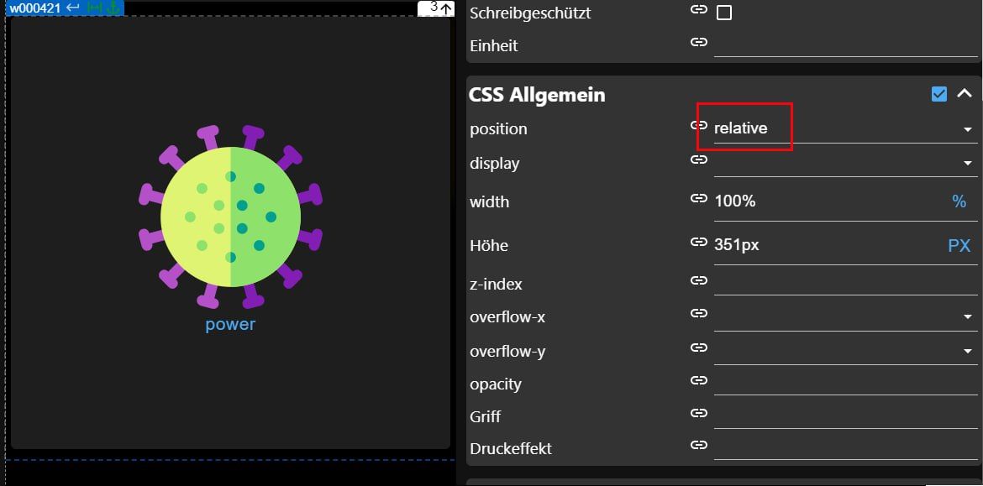Click the blue 'power' label under image
This screenshot has width=983, height=486.
pos(231,324)
